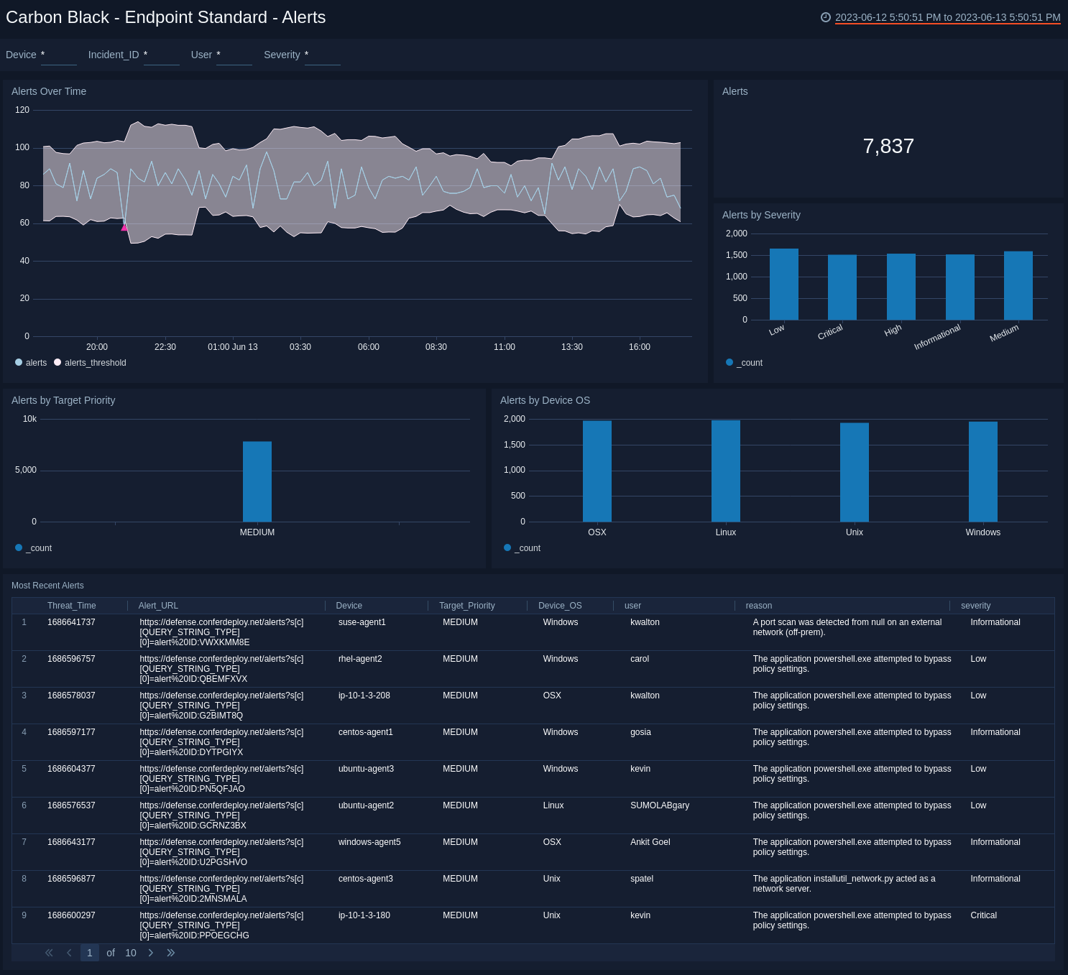
Task: Click the Critical bar in Alerts by Severity
Action: pos(842,286)
